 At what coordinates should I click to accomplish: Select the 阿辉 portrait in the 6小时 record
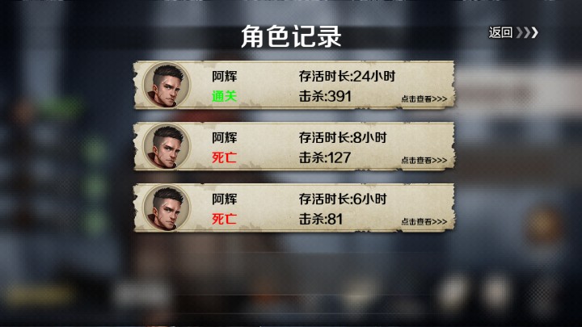point(167,208)
